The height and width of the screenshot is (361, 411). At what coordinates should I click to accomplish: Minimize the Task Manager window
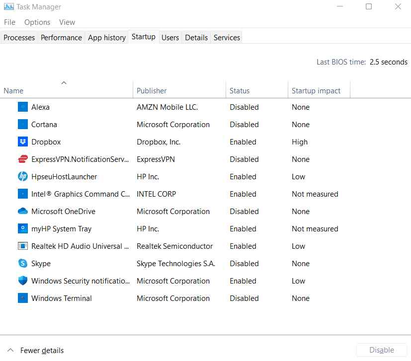coord(340,6)
